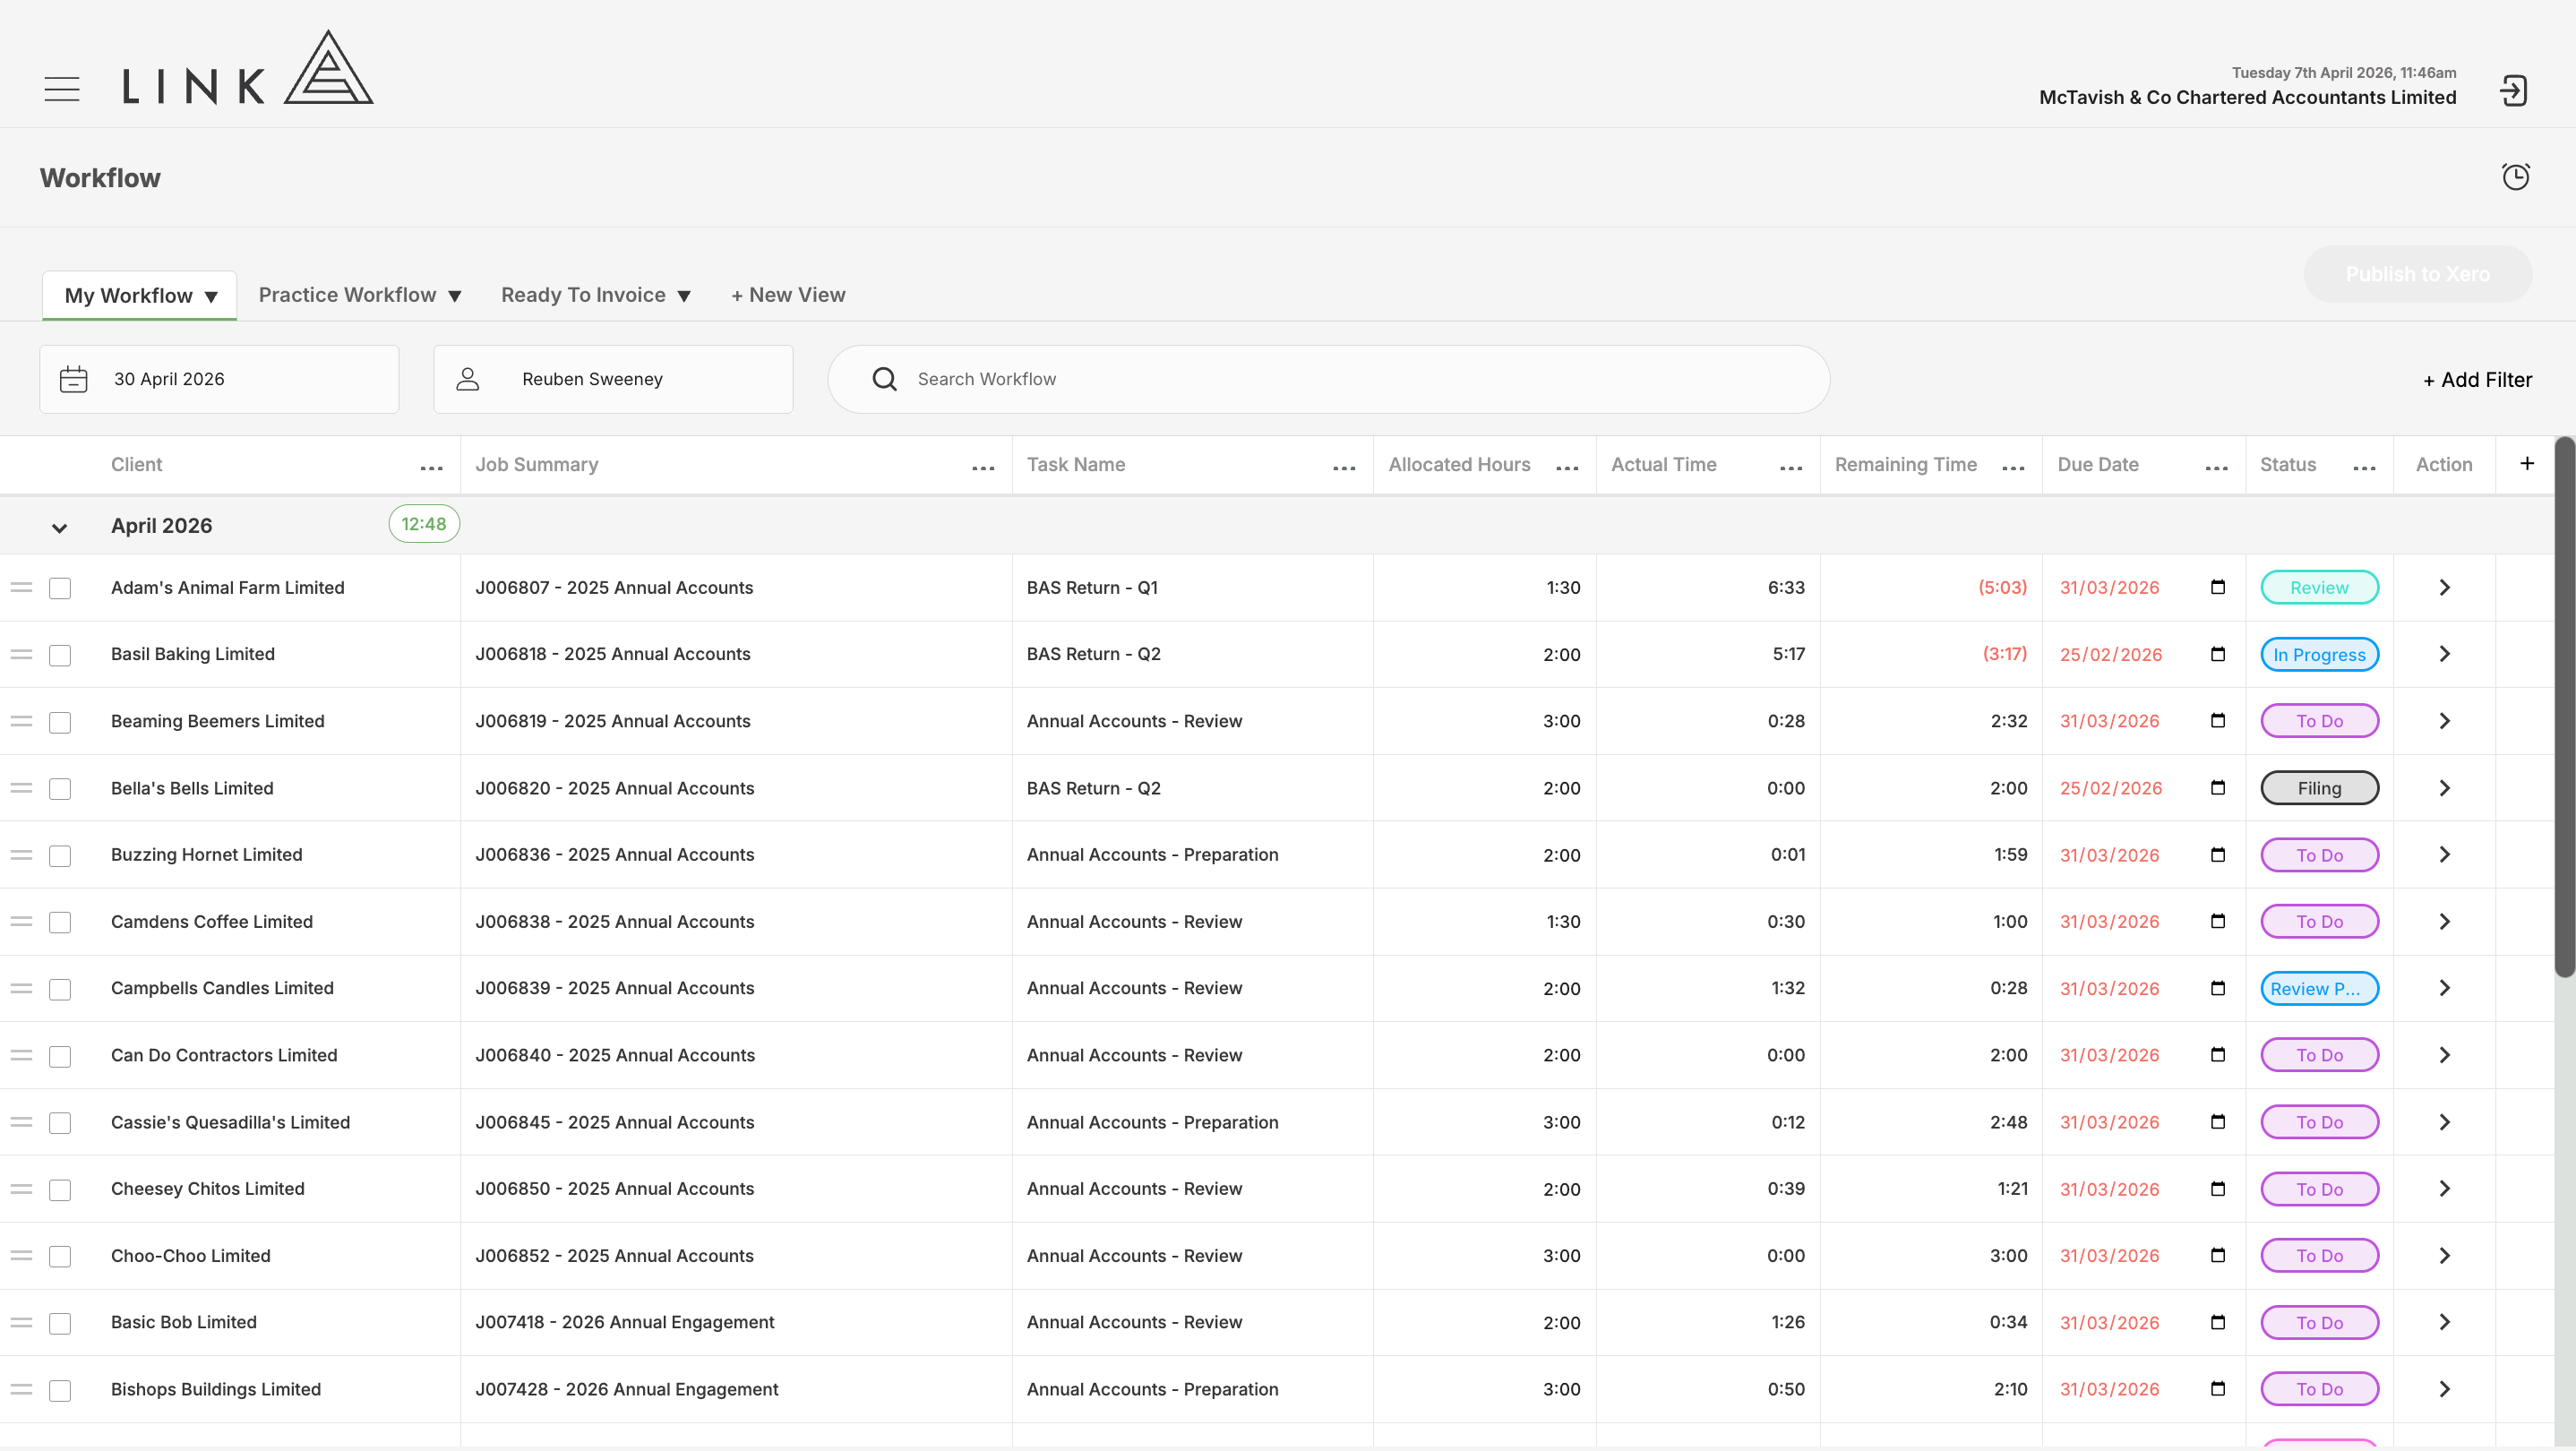Switch to Ready To Invoice tab

click(596, 295)
